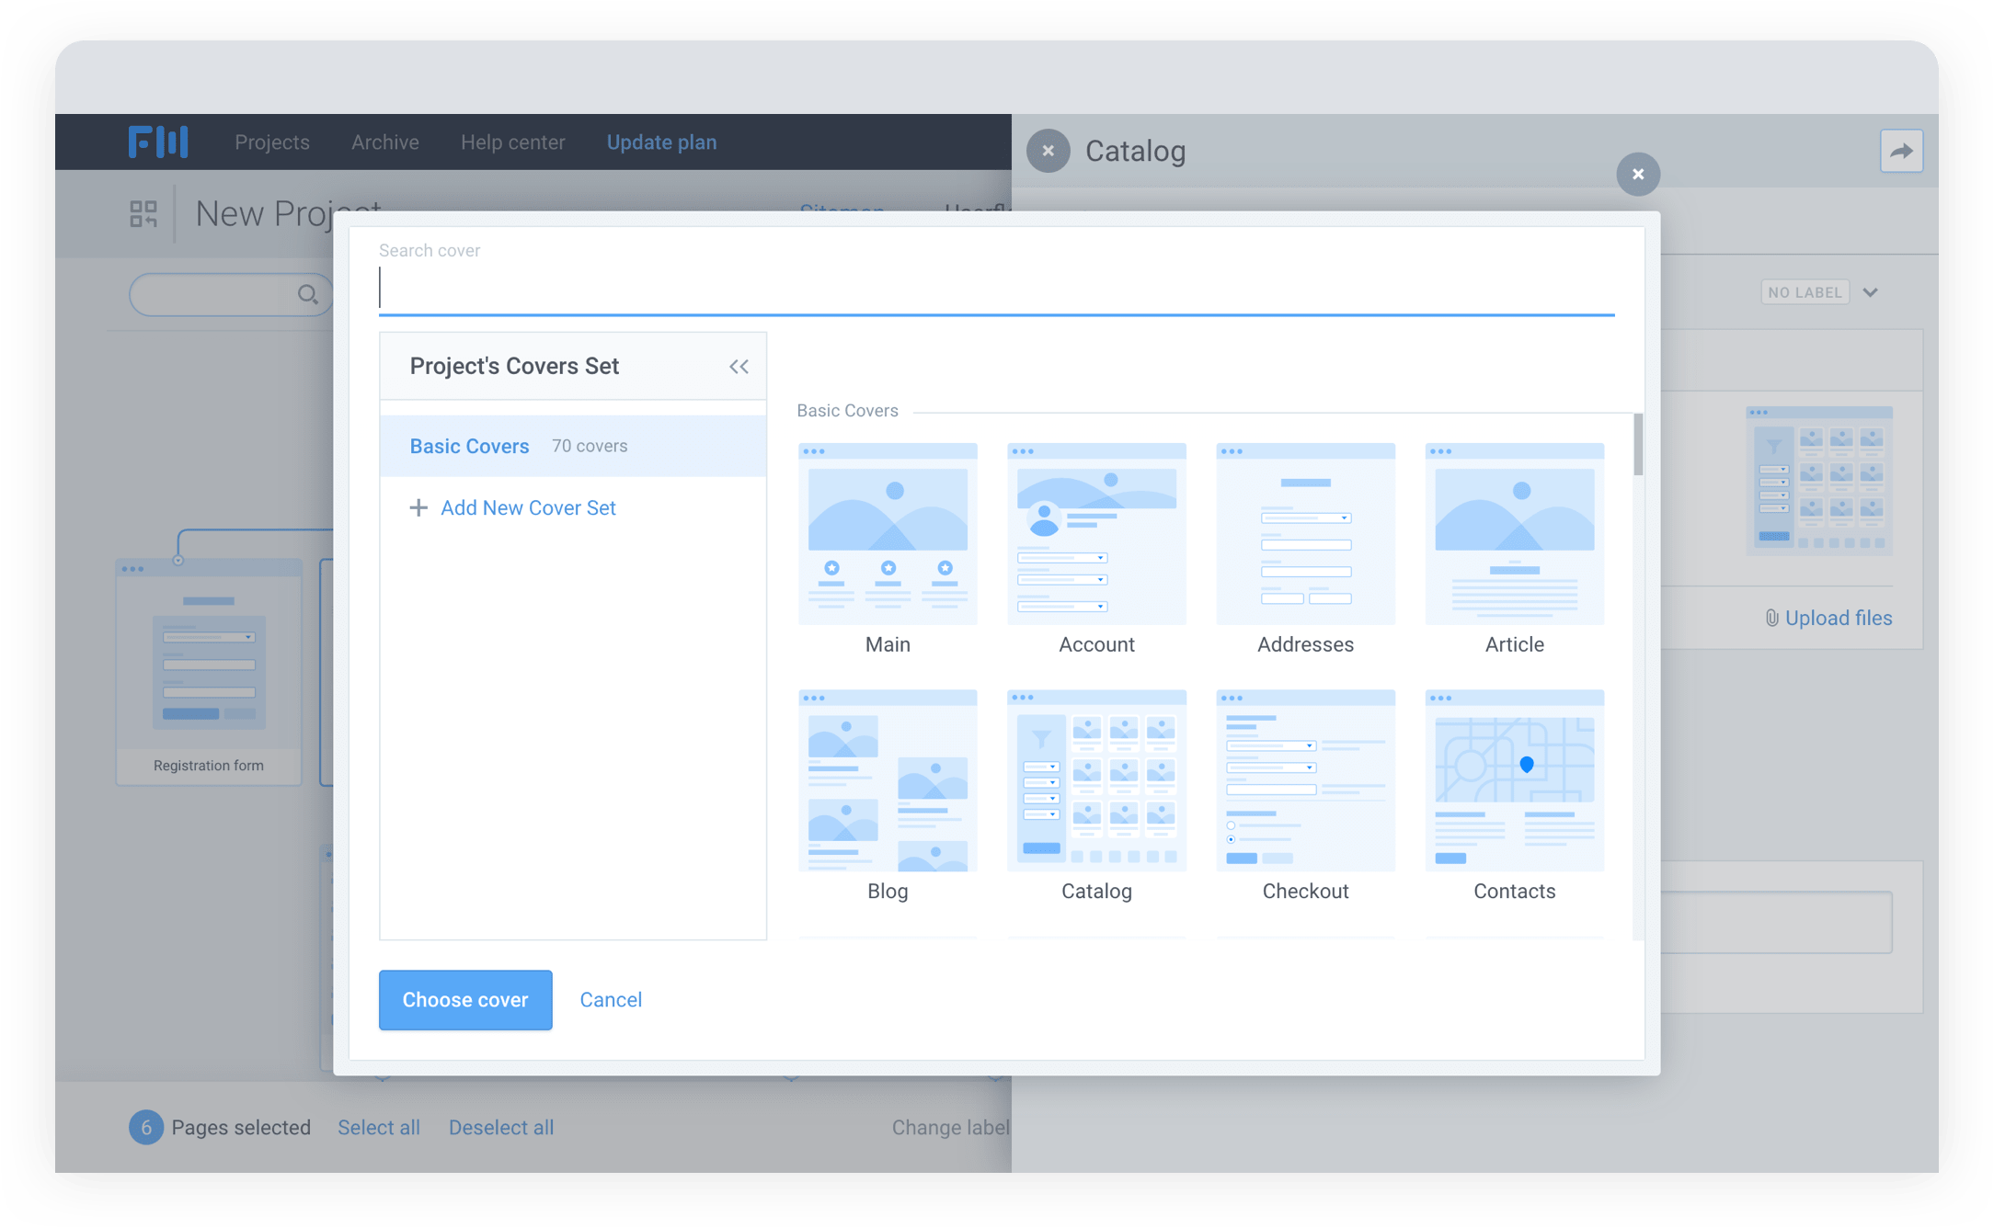Open the Archive menu item

[x=384, y=142]
